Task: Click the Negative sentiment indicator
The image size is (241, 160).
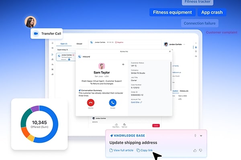Action: coord(119,42)
